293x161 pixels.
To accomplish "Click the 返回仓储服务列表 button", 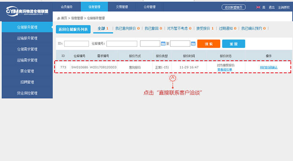I will [x=73, y=29].
